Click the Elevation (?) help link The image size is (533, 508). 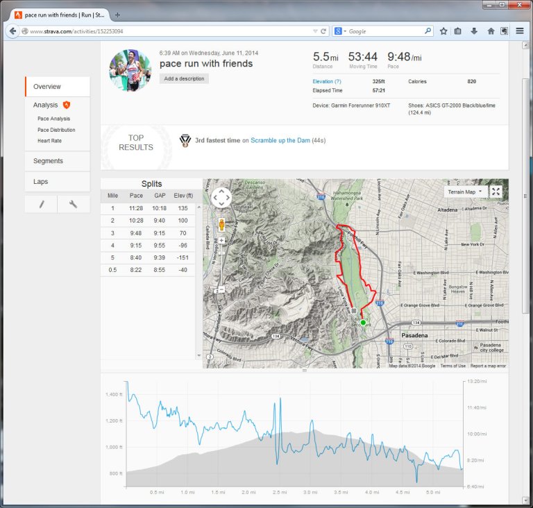327,82
